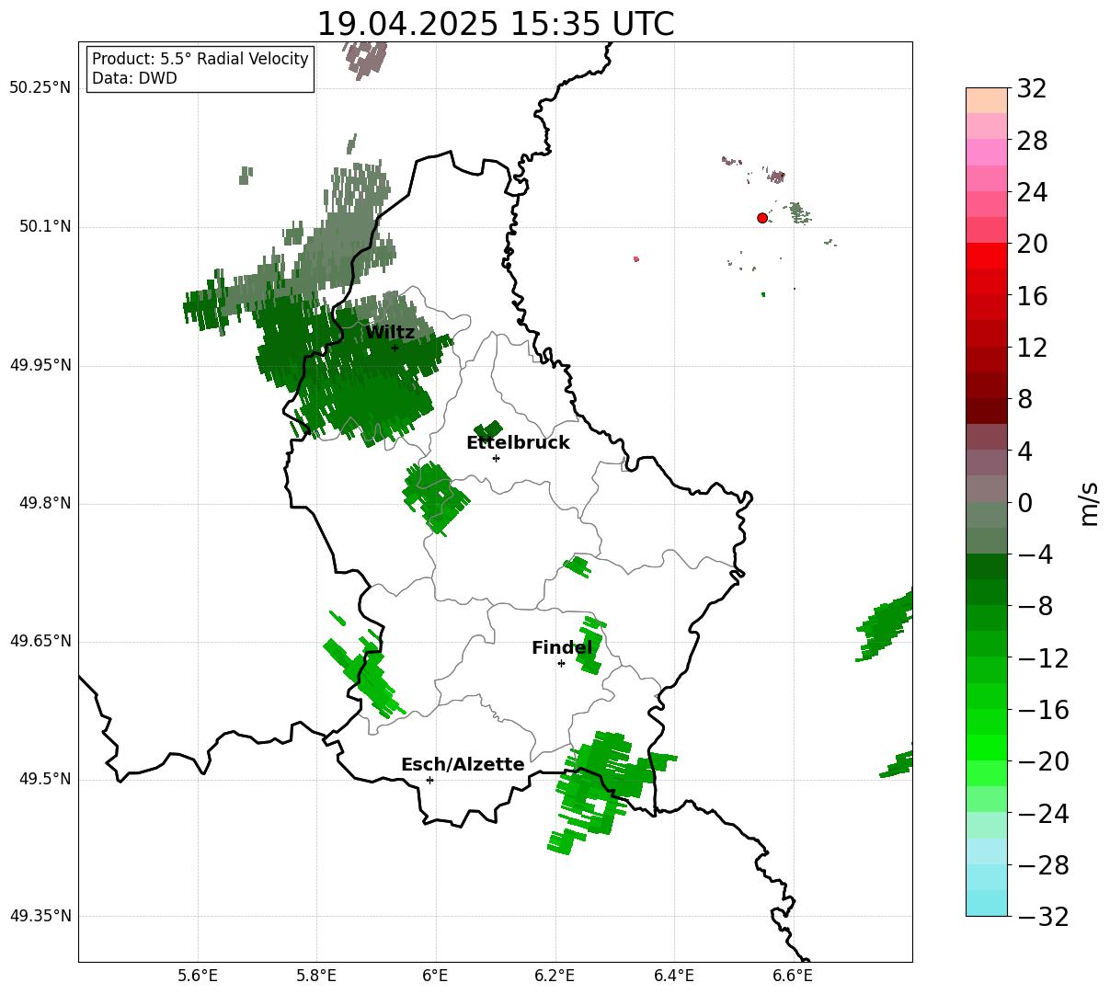Click the 5.6°E longitude tick label
Image resolution: width=1110 pixels, height=994 pixels.
pos(198,976)
